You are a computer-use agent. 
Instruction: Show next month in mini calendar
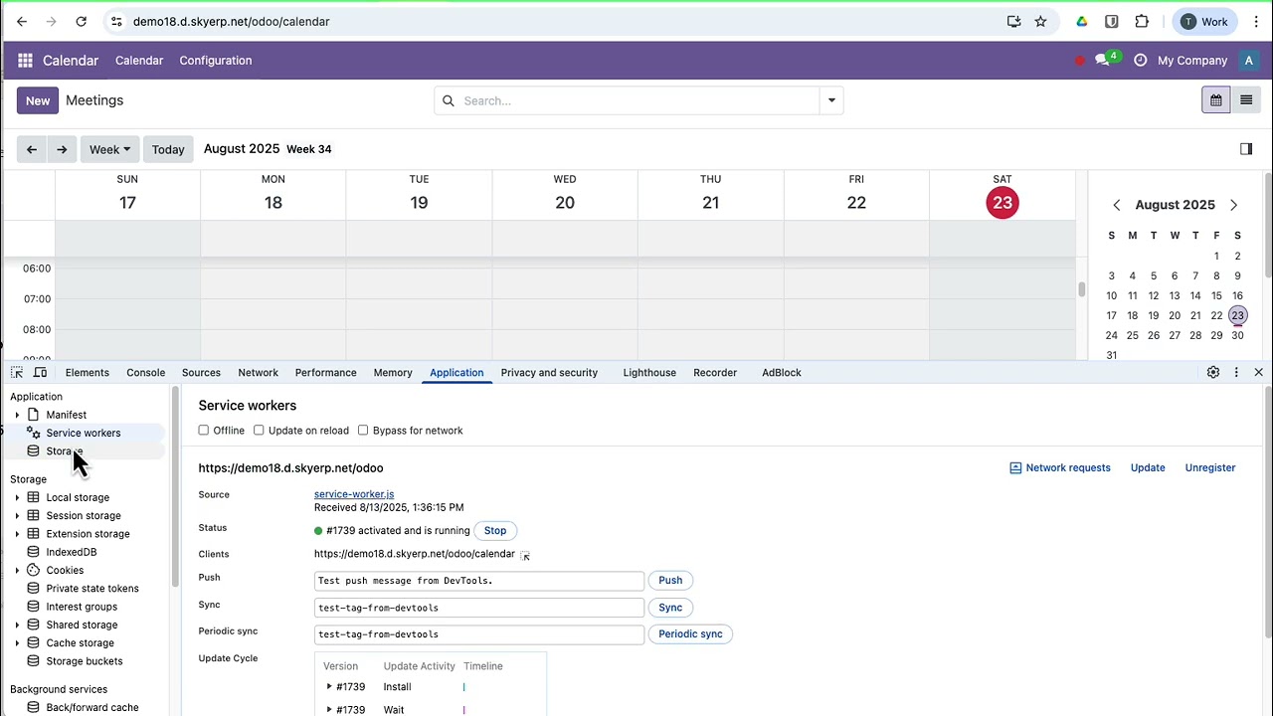pyautogui.click(x=1234, y=205)
